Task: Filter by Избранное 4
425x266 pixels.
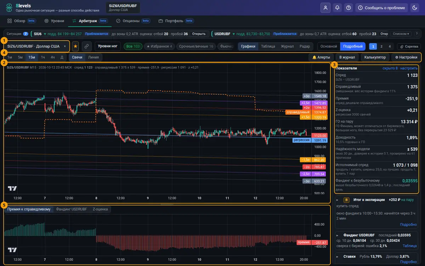Action: [159, 46]
